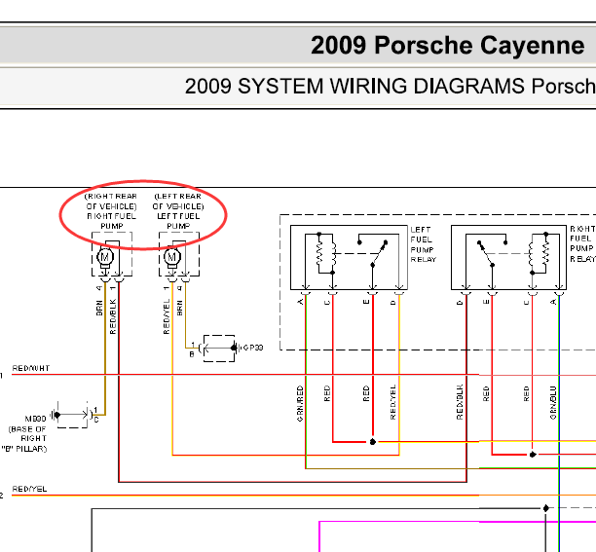Click the "GRN/RED" wire label

pyautogui.click(x=300, y=403)
